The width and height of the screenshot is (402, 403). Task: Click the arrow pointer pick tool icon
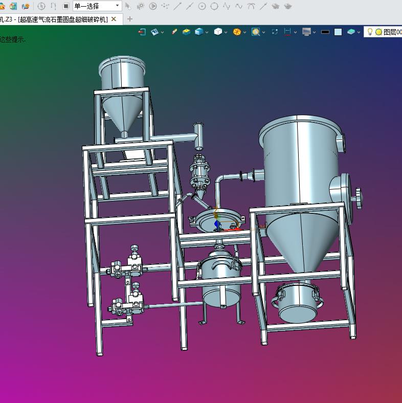128,6
